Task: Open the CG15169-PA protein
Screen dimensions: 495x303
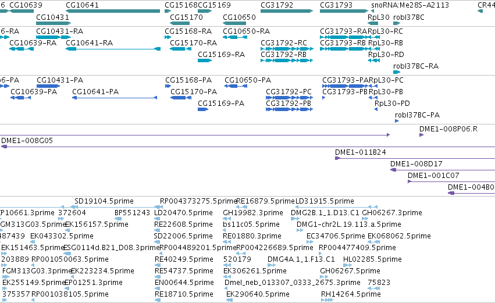Action: 221,104
